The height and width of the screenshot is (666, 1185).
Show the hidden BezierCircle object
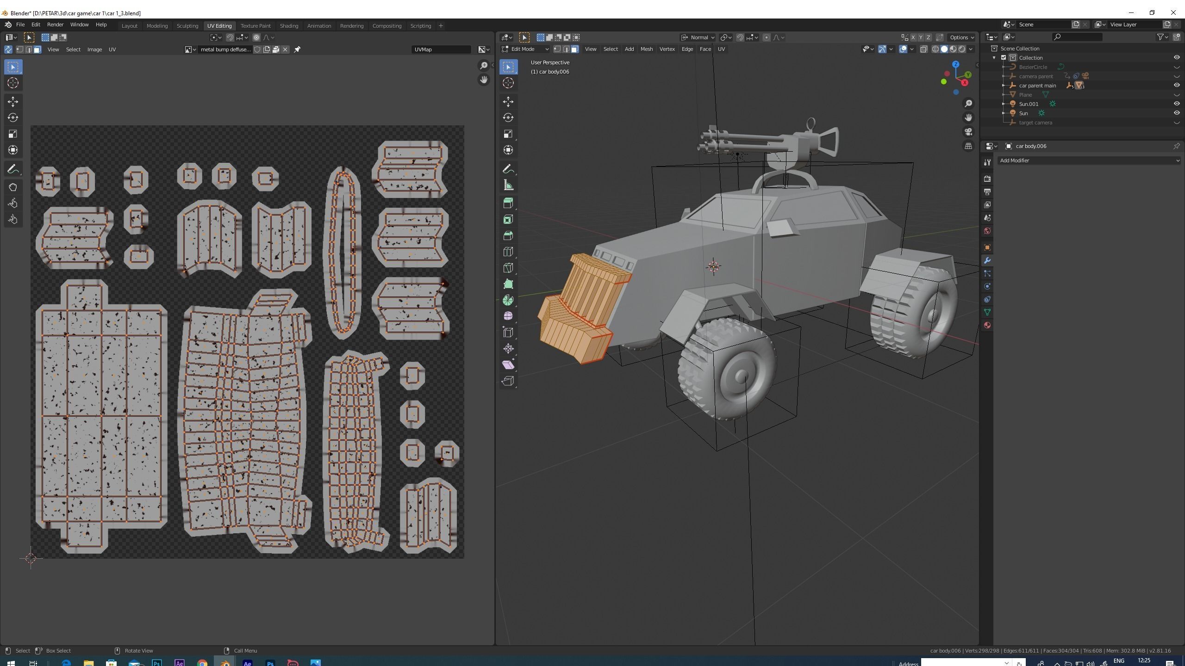pyautogui.click(x=1176, y=67)
